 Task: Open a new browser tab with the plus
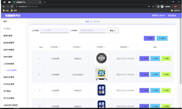44,2
